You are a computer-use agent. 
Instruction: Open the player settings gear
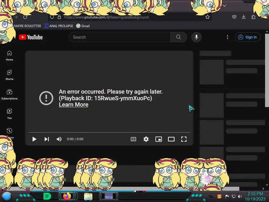(x=146, y=139)
